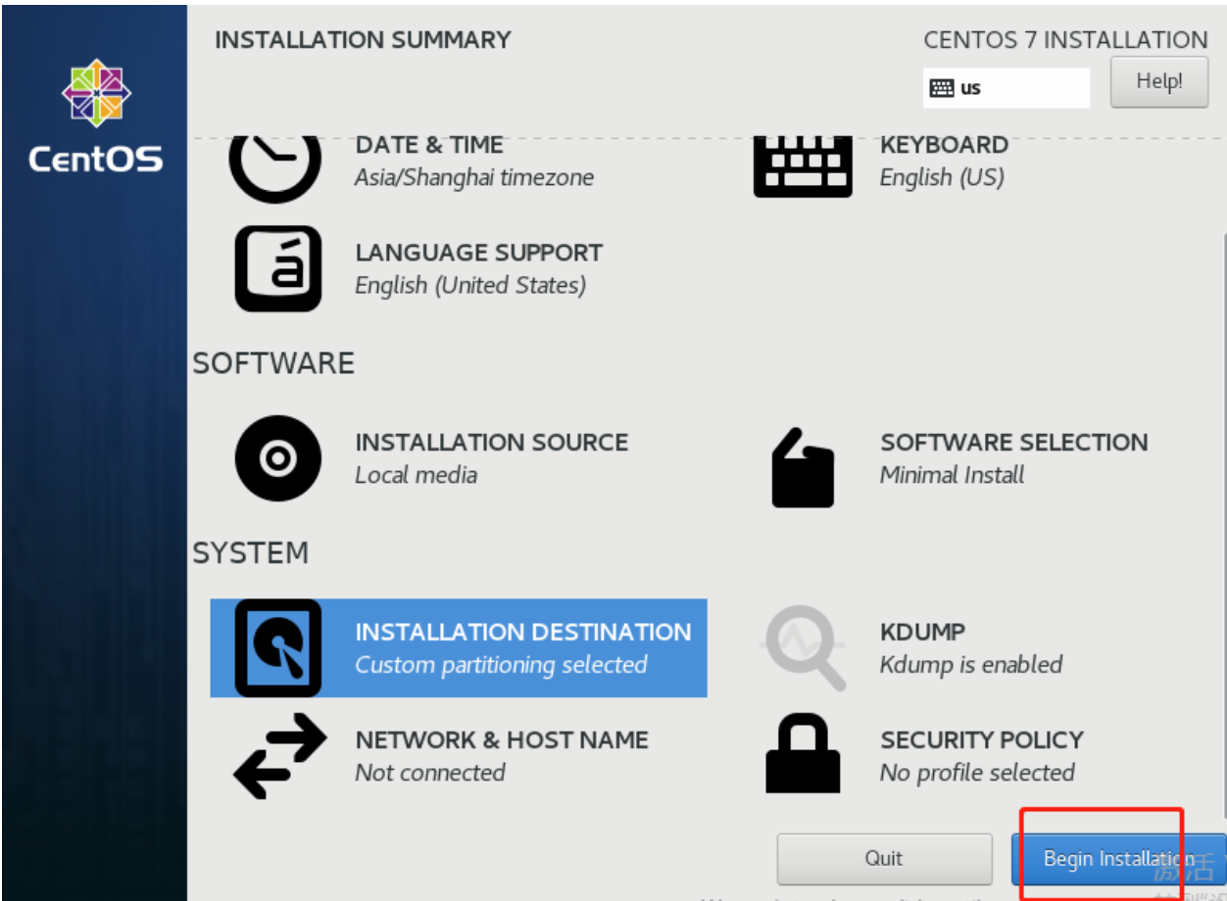Click the Quit button
Image resolution: width=1227 pixels, height=901 pixels.
point(884,859)
